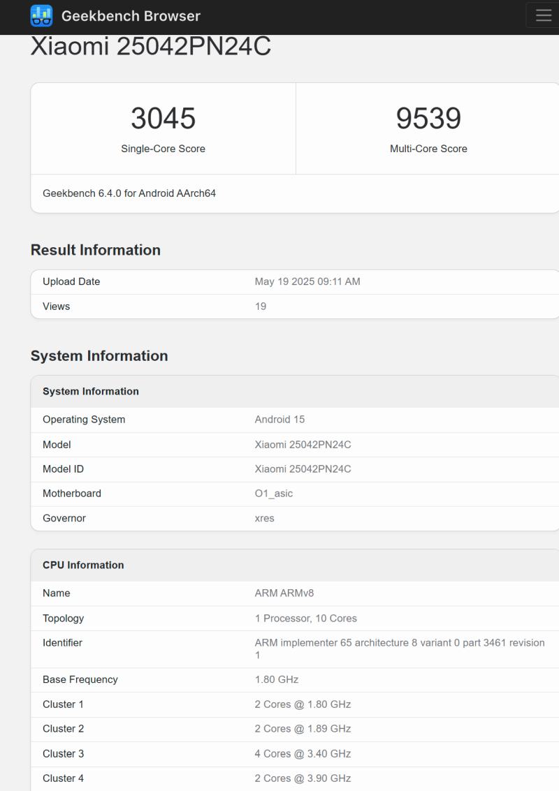Click the System Information table header

click(91, 392)
